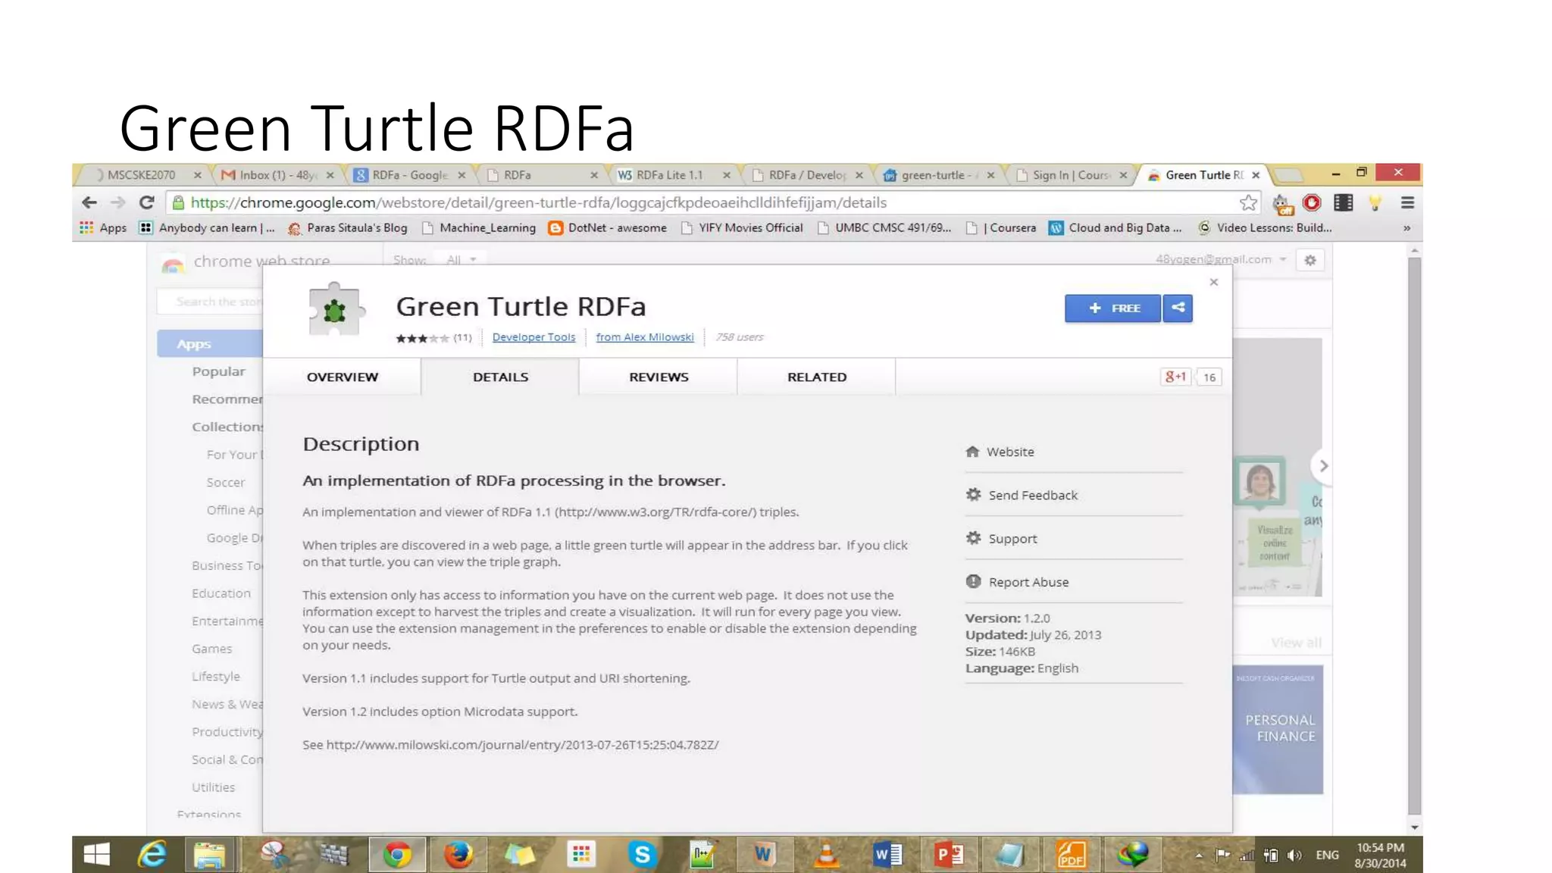
Task: Switch to the OVERVIEW tab
Action: (342, 377)
